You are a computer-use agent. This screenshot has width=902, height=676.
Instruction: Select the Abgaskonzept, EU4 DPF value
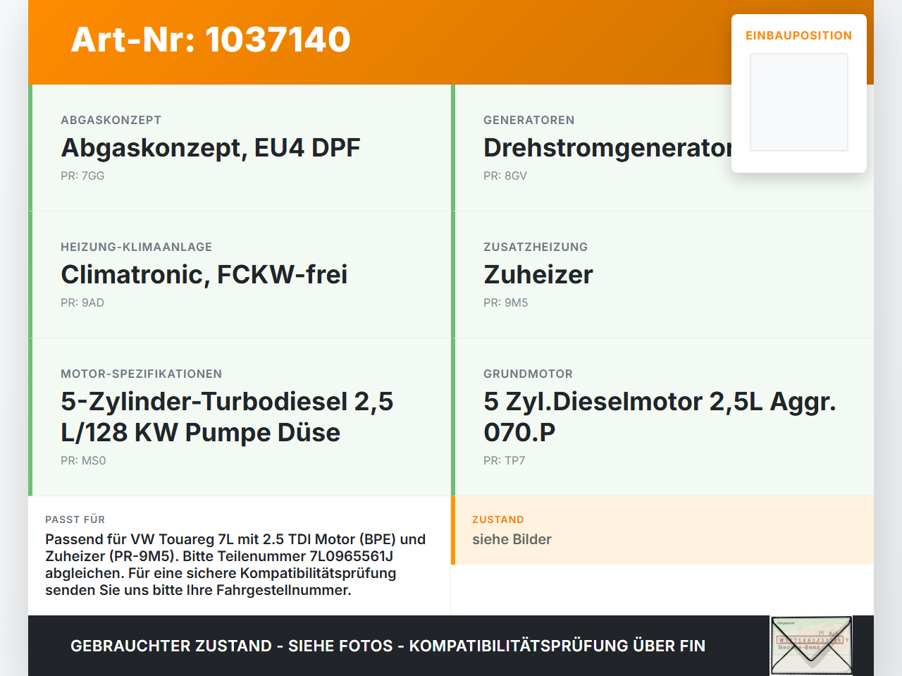[211, 147]
